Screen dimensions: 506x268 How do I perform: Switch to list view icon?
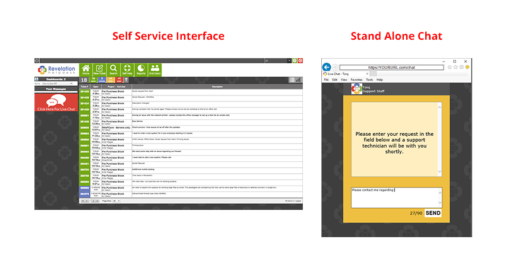pyautogui.click(x=292, y=80)
